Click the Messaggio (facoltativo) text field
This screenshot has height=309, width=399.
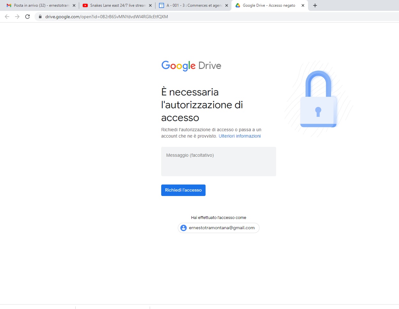[218, 162]
